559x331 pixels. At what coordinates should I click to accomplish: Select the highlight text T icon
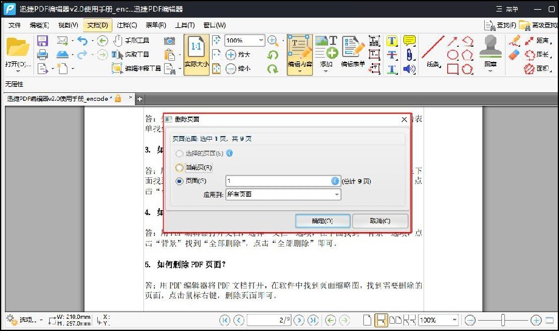(x=392, y=41)
